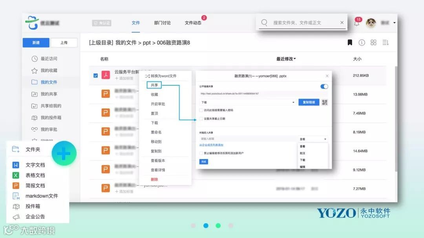The image size is (424, 238).
Task: Click the 复制链接 button
Action: tap(309, 102)
